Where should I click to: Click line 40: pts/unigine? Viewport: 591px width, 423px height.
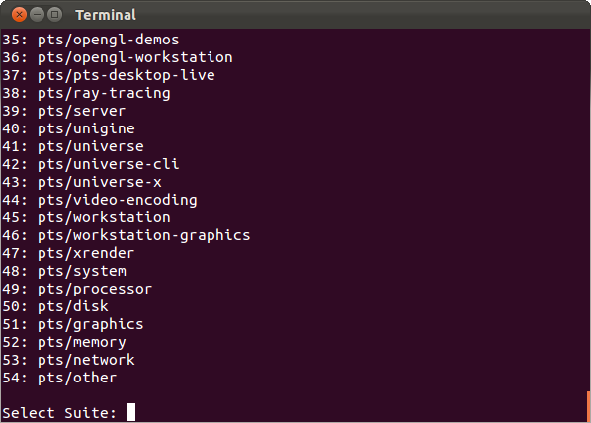pyautogui.click(x=68, y=128)
